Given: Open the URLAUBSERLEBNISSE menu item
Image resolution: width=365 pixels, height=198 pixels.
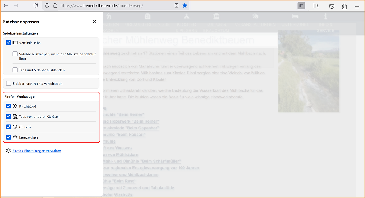Looking at the screenshot, I should coord(147,24).
